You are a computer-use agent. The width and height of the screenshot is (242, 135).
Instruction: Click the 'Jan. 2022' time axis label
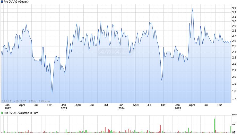click(x=7, y=107)
